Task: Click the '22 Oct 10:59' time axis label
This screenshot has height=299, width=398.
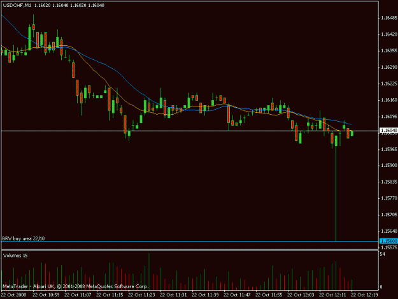Action: point(46,295)
